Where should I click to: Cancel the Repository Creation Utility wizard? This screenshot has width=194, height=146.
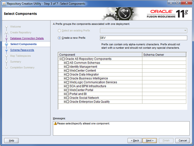(183, 140)
